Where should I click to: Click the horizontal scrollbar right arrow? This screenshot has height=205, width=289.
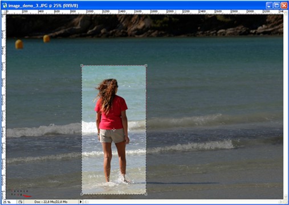pyautogui.click(x=281, y=202)
